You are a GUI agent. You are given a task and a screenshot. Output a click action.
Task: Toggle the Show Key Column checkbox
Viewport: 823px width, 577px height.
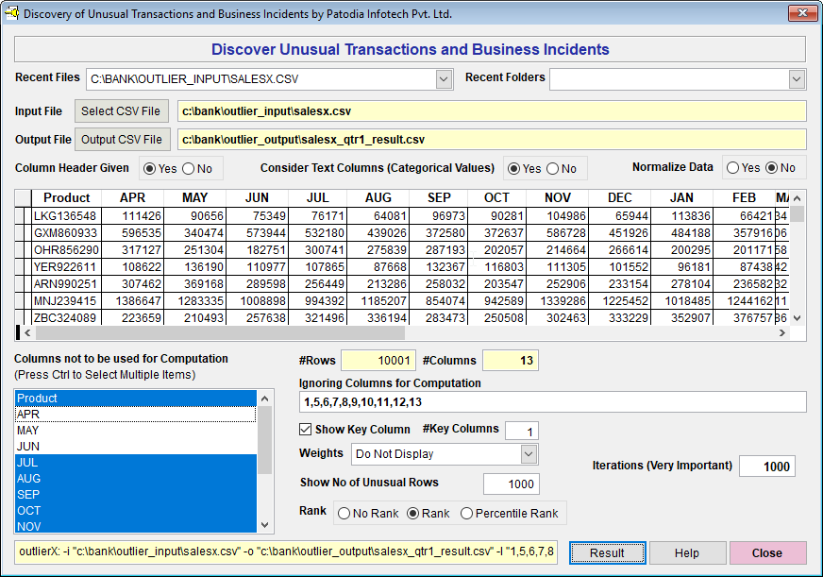click(x=305, y=430)
